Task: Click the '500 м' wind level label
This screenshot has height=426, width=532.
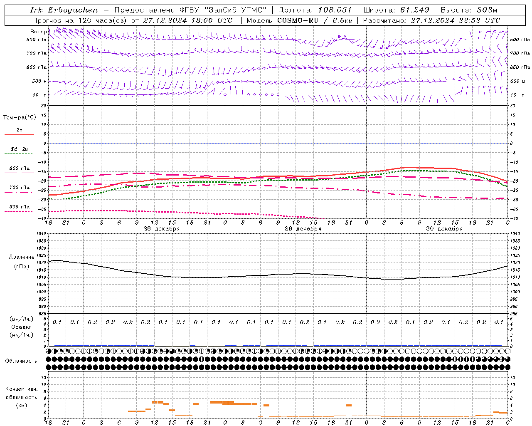Action: click(x=40, y=81)
